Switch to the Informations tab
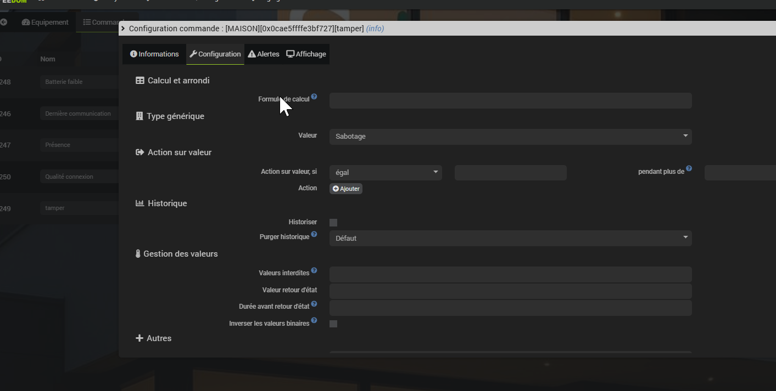 coord(154,54)
